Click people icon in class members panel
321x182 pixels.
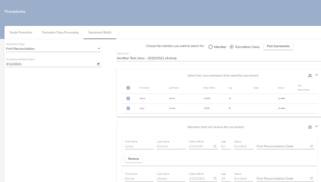(x=310, y=75)
